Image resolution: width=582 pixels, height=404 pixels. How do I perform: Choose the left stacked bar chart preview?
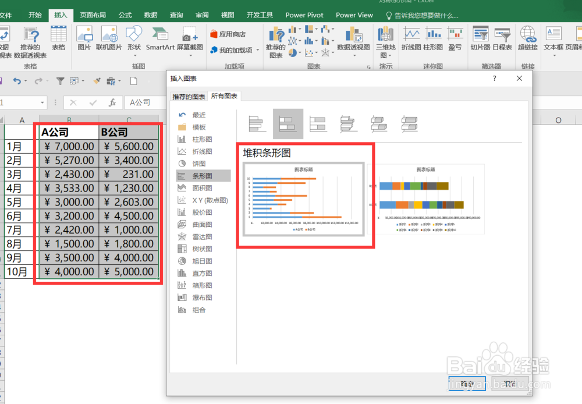304,199
